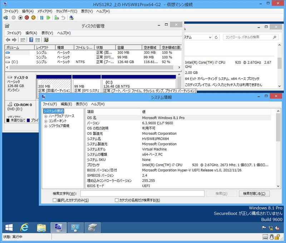Click the Turn Off VM toolbar icon

click(x=20, y=18)
